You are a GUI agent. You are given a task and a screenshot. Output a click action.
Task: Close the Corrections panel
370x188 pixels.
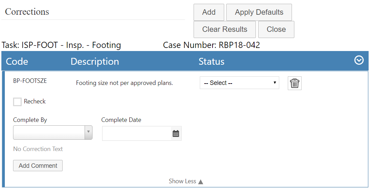[x=276, y=29]
